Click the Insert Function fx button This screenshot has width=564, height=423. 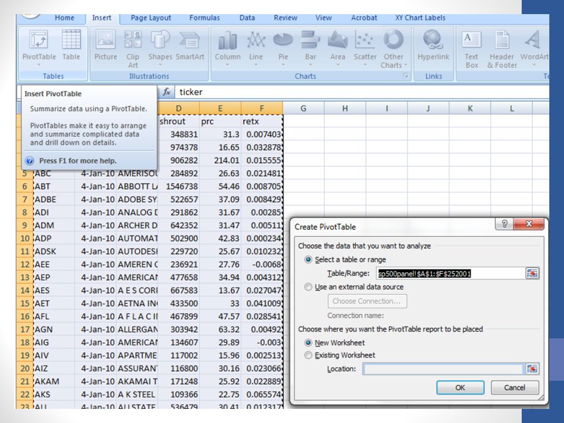tap(166, 92)
